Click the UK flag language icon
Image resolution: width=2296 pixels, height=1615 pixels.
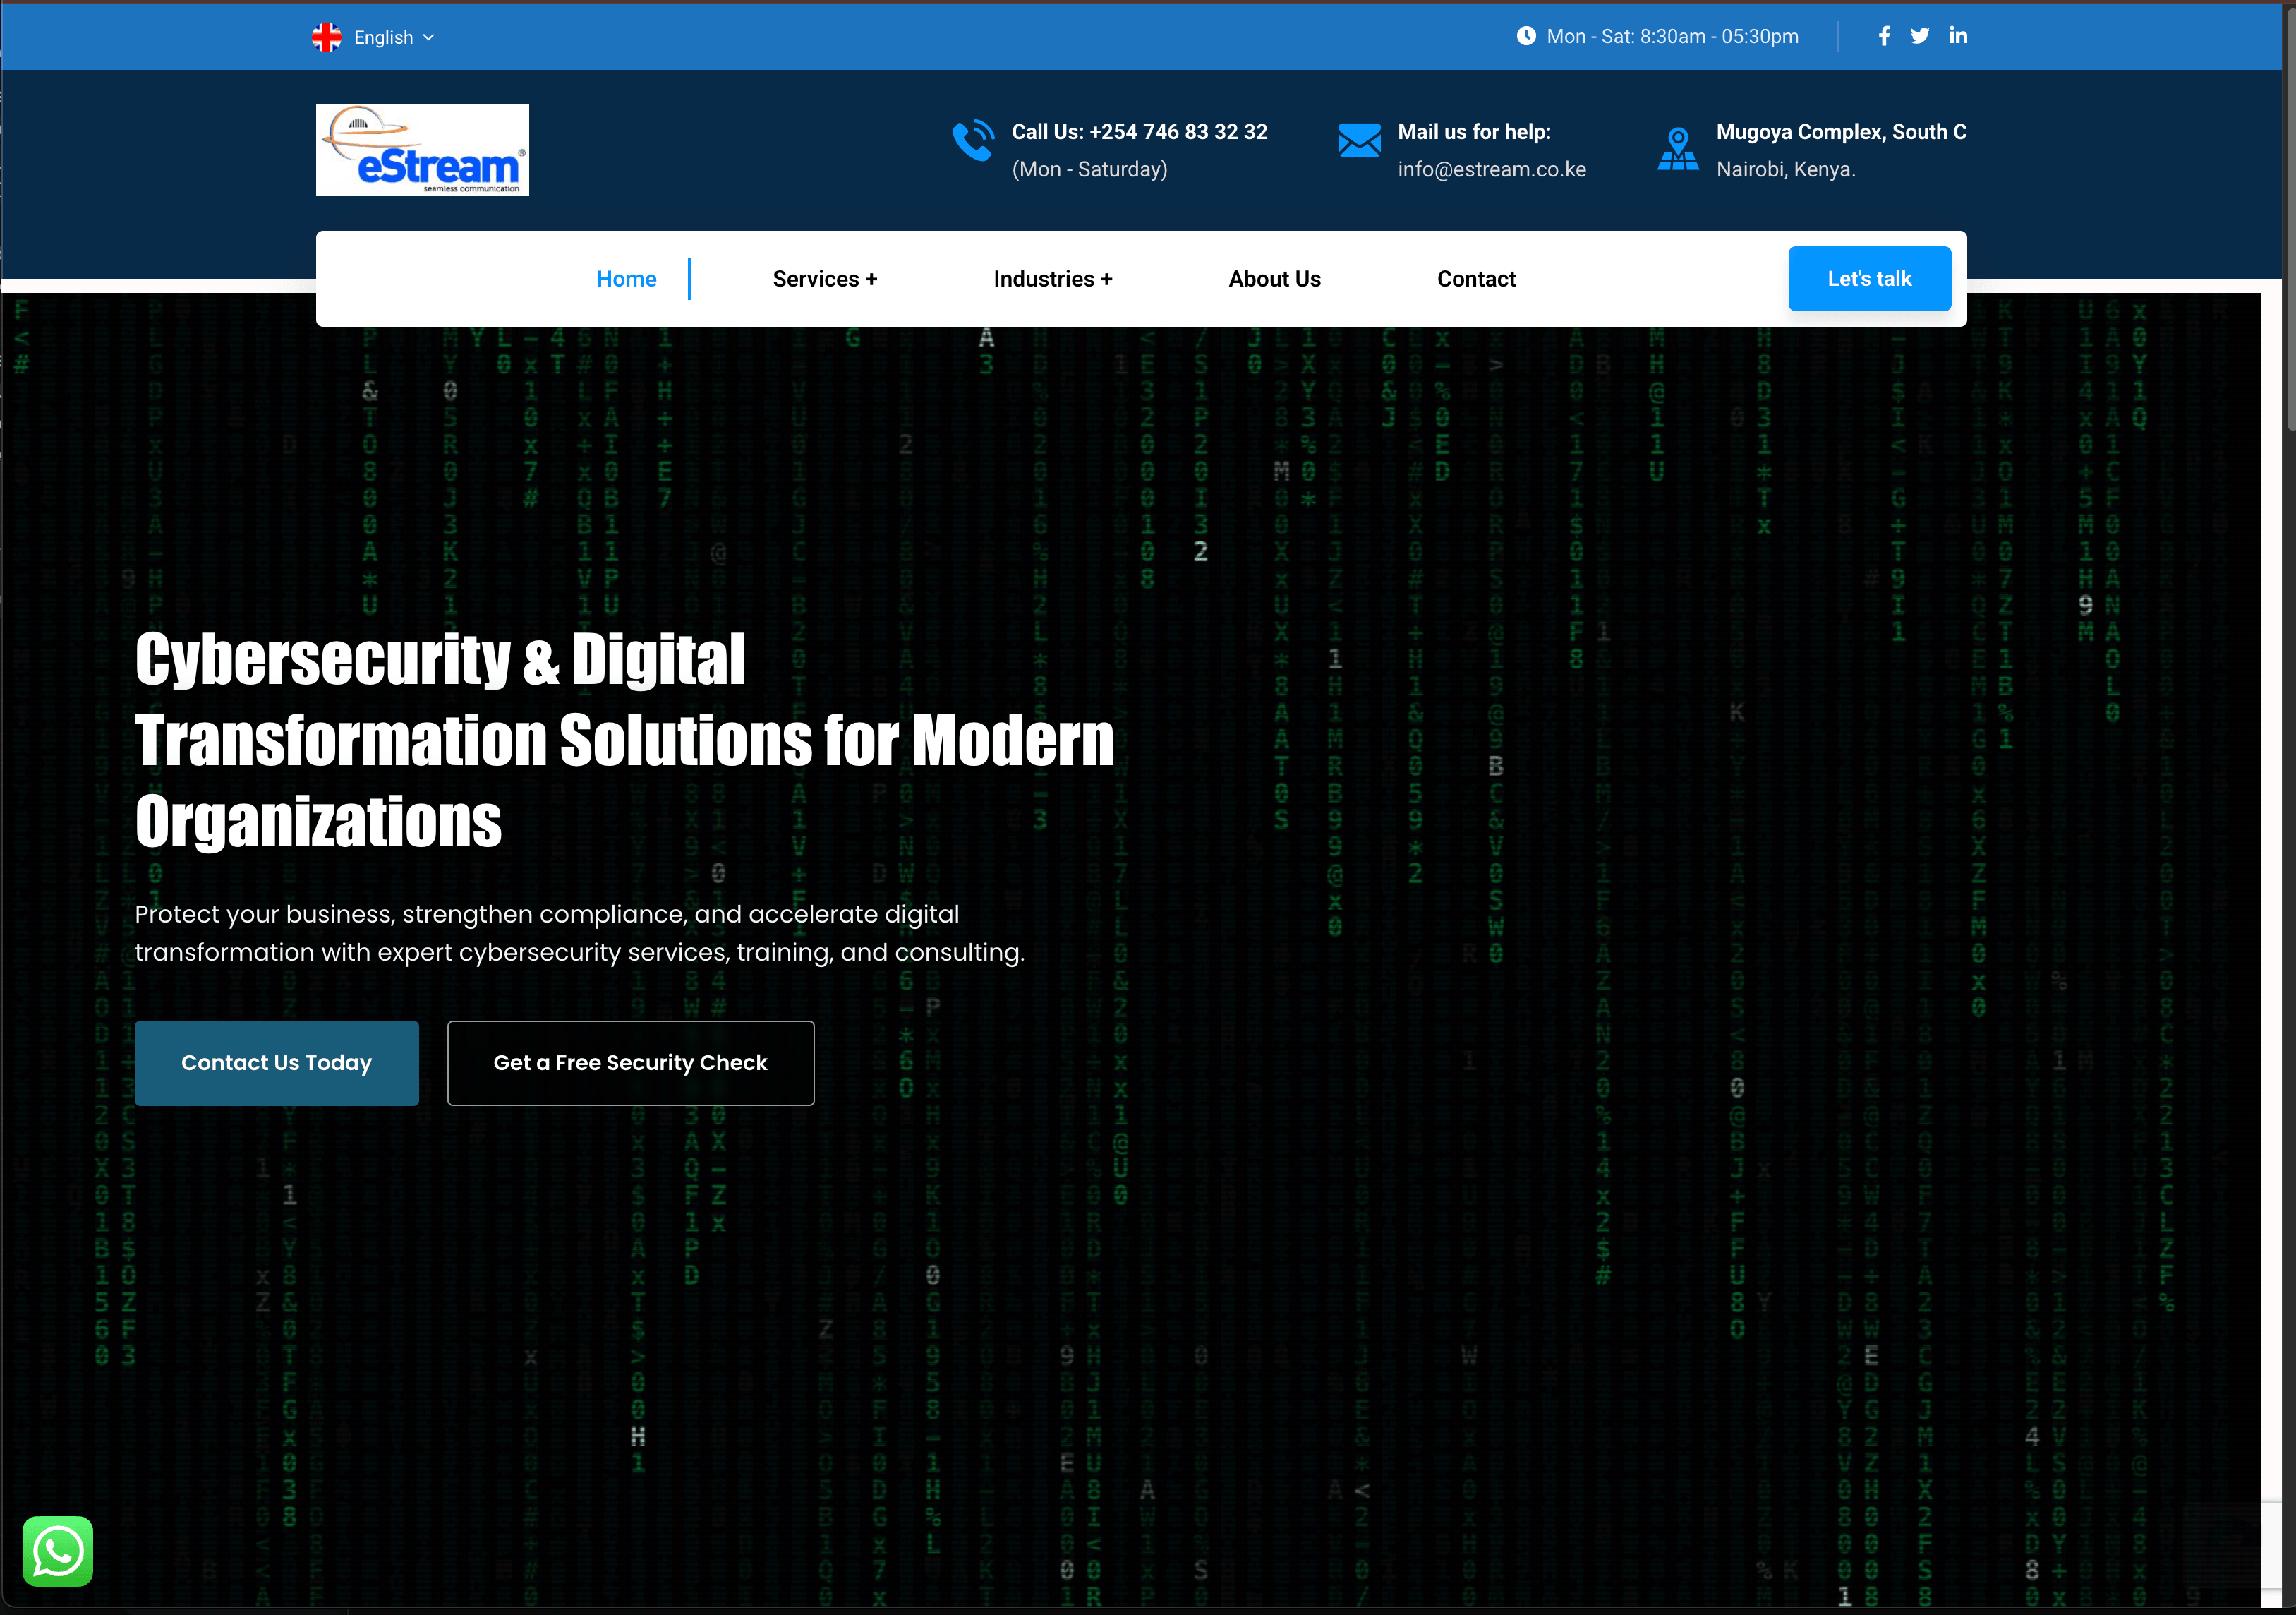tap(326, 37)
